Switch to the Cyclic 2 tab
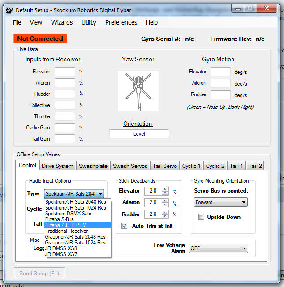 (215, 166)
